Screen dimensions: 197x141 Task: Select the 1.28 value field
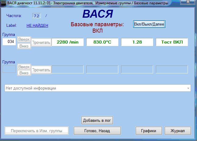tap(137, 42)
